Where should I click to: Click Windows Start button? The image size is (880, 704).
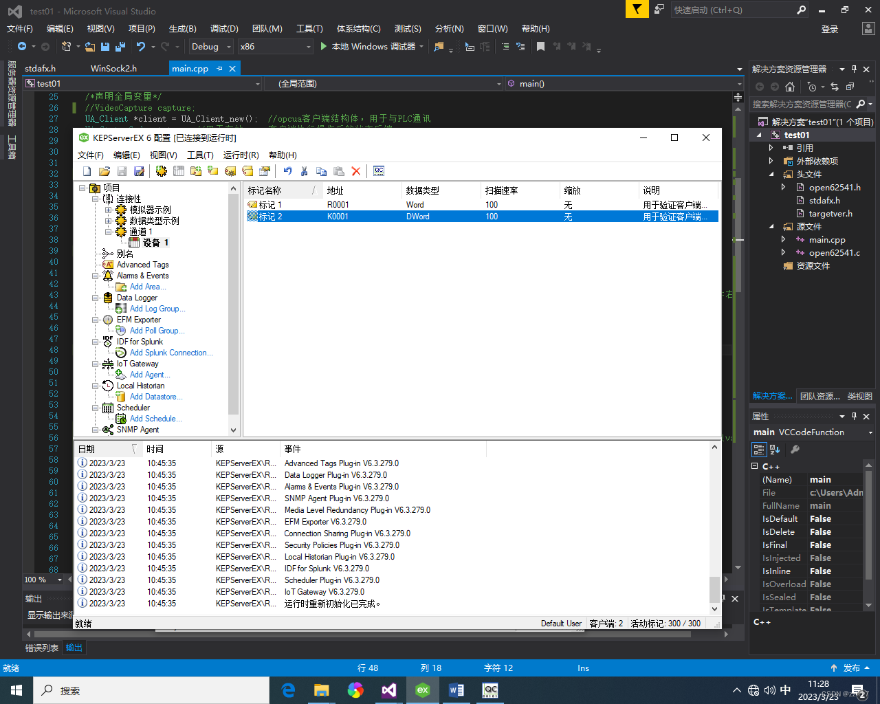[16, 690]
